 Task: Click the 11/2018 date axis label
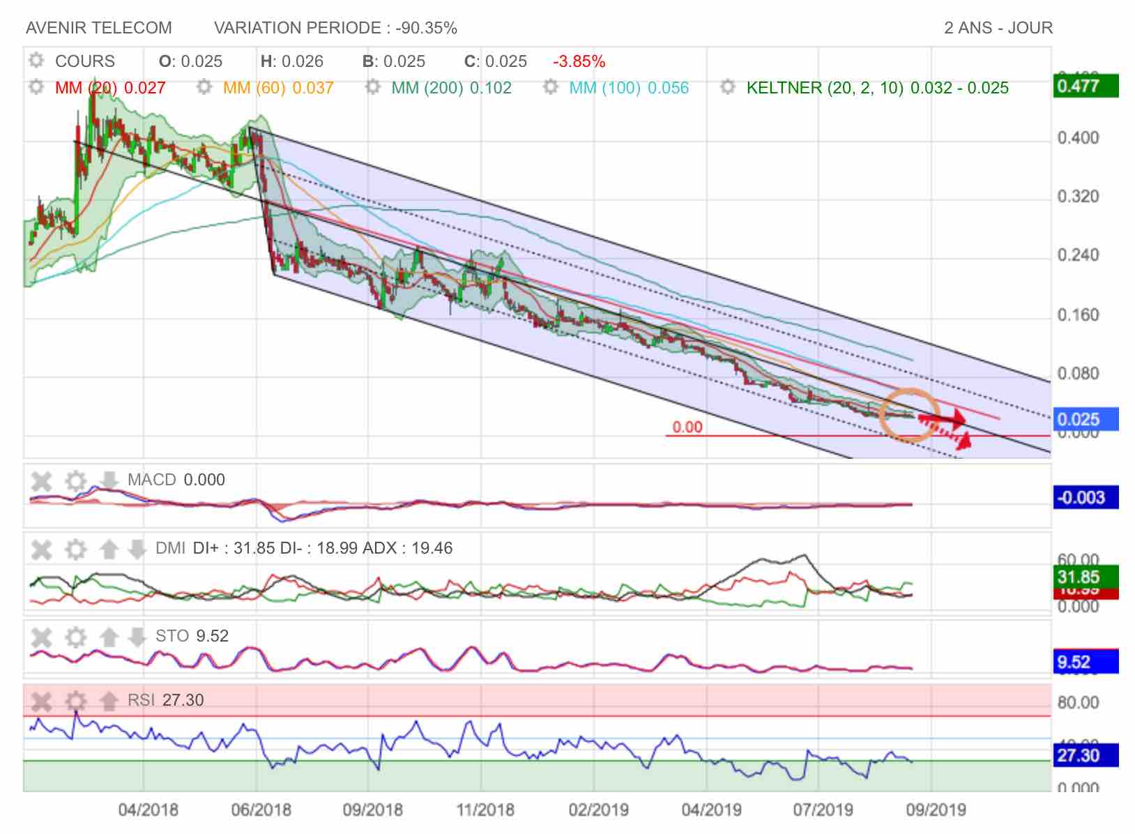[x=485, y=810]
